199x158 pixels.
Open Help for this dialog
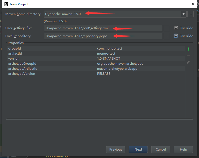pos(183,150)
